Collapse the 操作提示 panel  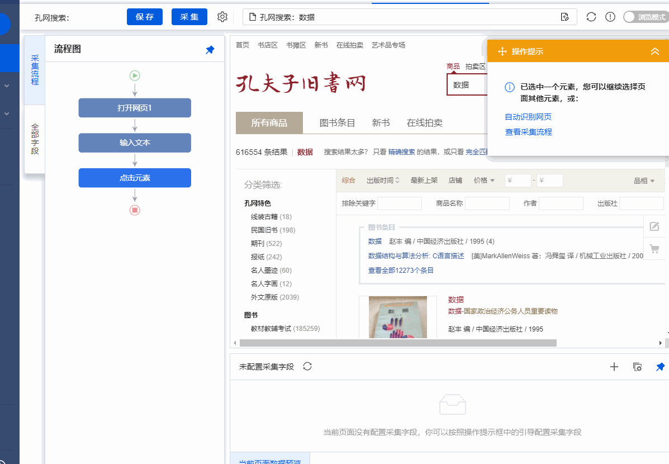(655, 51)
